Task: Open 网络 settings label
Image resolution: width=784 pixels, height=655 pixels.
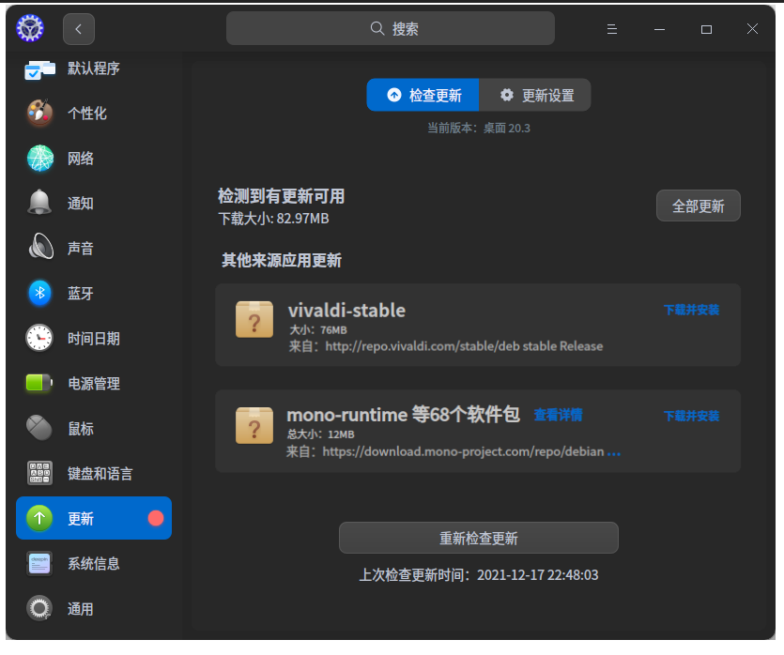Action: click(81, 159)
